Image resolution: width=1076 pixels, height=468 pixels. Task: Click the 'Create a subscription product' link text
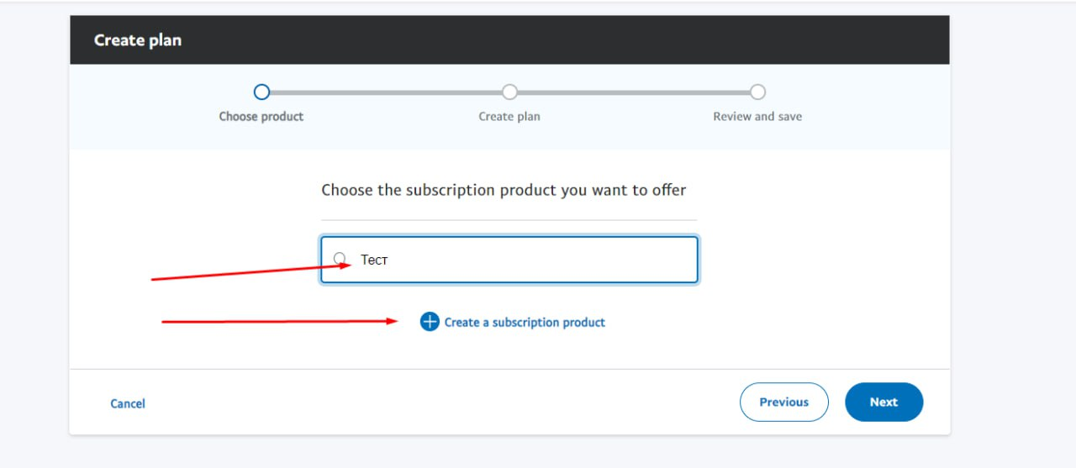click(525, 323)
